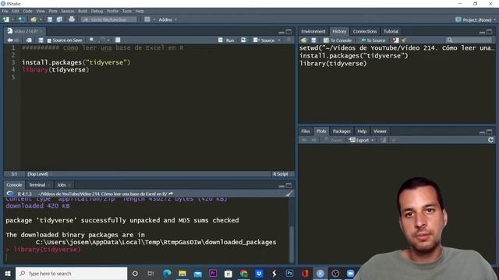
Task: Save all open documents
Action: [59, 19]
